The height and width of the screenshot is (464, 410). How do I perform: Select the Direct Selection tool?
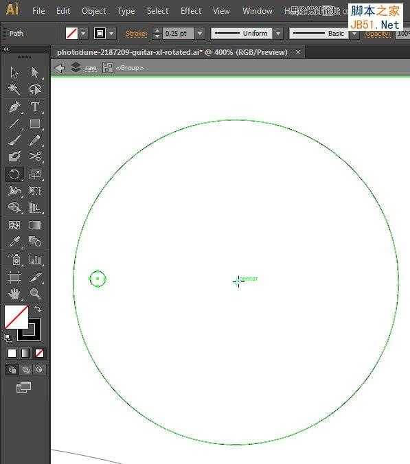[35, 72]
